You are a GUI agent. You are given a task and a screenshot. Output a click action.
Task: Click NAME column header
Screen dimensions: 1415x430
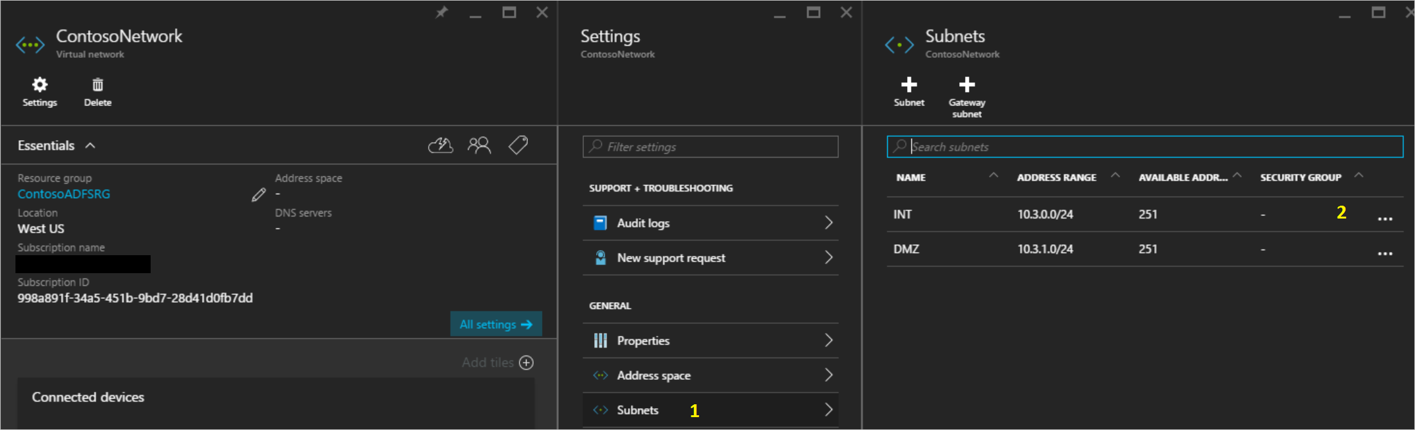(x=911, y=177)
